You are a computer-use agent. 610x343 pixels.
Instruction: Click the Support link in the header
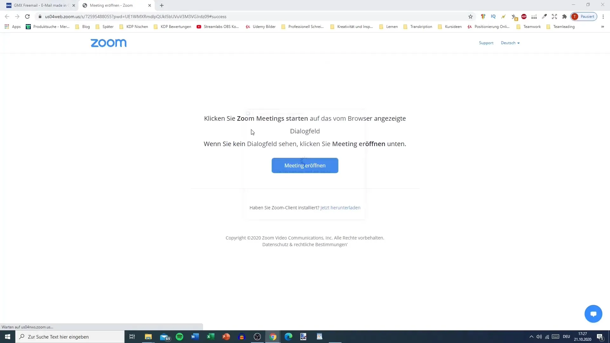[486, 43]
